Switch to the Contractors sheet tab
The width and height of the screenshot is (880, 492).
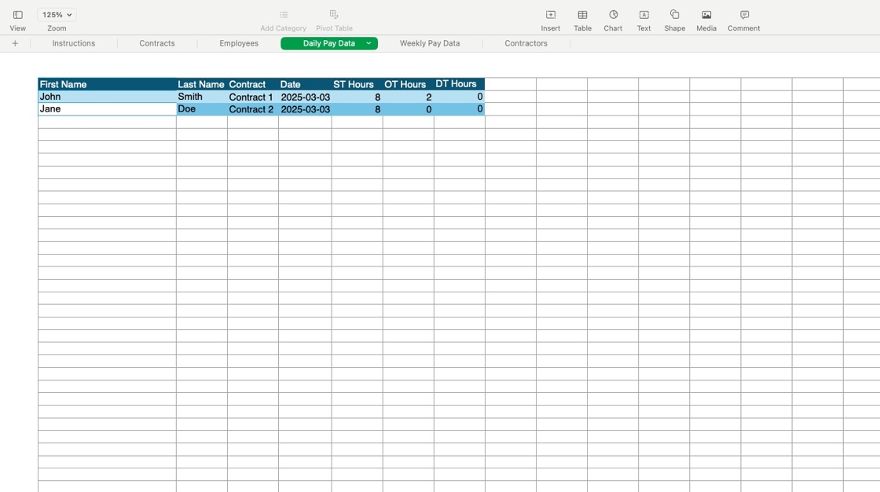[526, 43]
